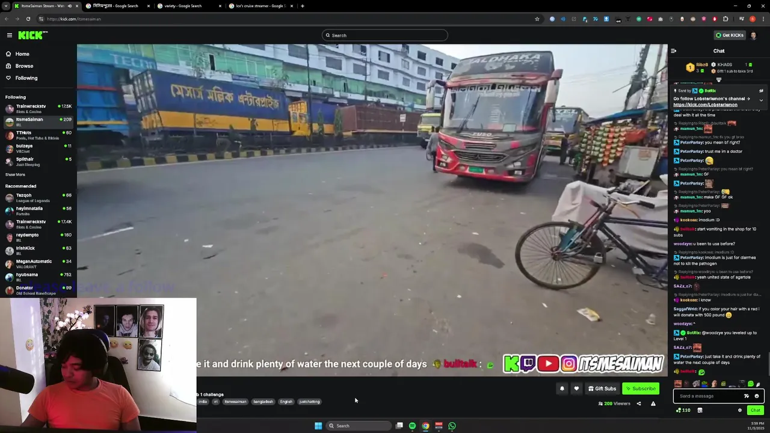Subscribe to the ItsmeSaiman channel
The width and height of the screenshot is (770, 433).
(640, 388)
